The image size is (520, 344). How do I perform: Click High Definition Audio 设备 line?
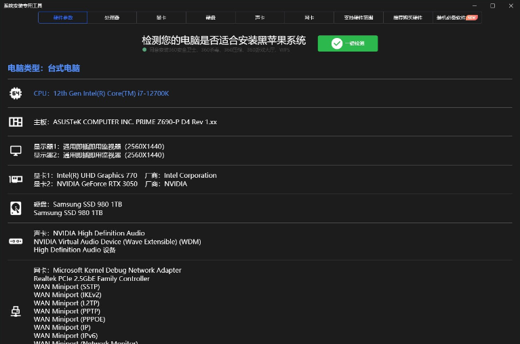click(x=75, y=250)
